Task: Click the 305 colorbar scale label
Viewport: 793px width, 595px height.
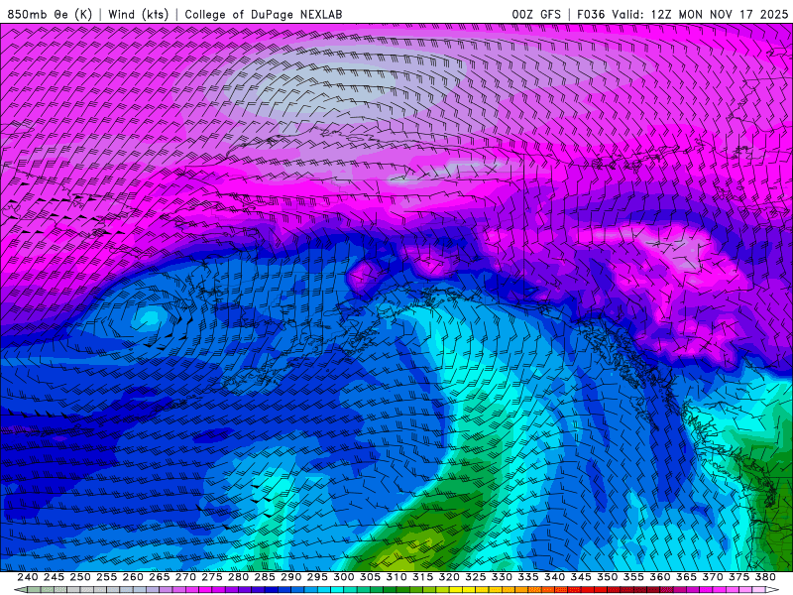Action: pos(370,577)
